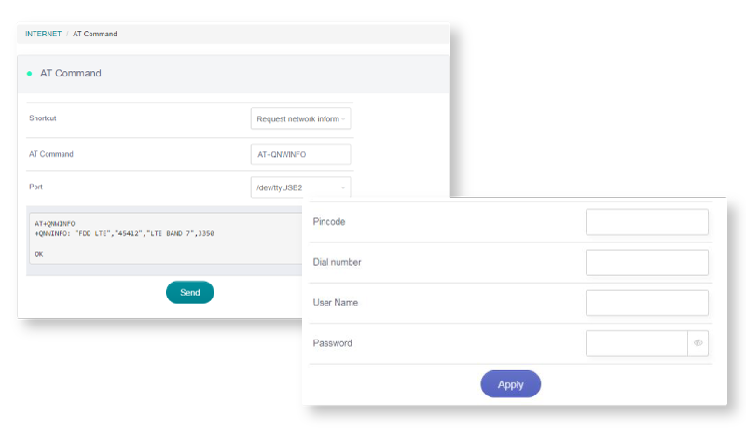Click the User Name text field
Viewport: 746px width, 430px height.
(x=646, y=303)
